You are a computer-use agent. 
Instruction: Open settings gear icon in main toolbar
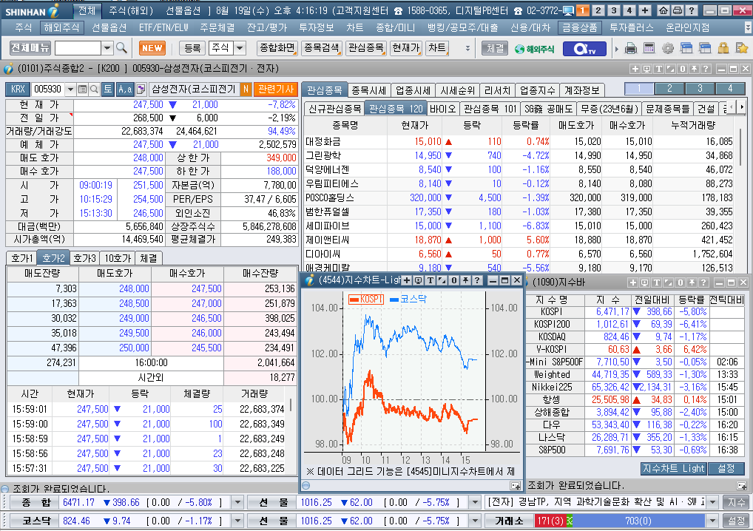[667, 48]
